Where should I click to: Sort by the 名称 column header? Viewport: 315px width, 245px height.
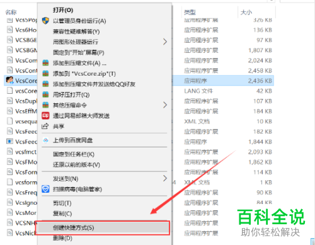click(x=11, y=13)
